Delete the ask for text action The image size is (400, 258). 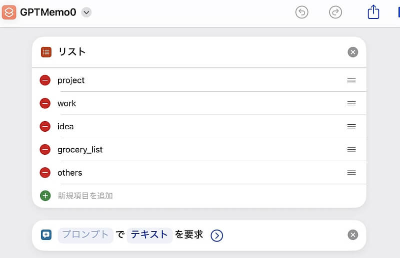coord(353,235)
